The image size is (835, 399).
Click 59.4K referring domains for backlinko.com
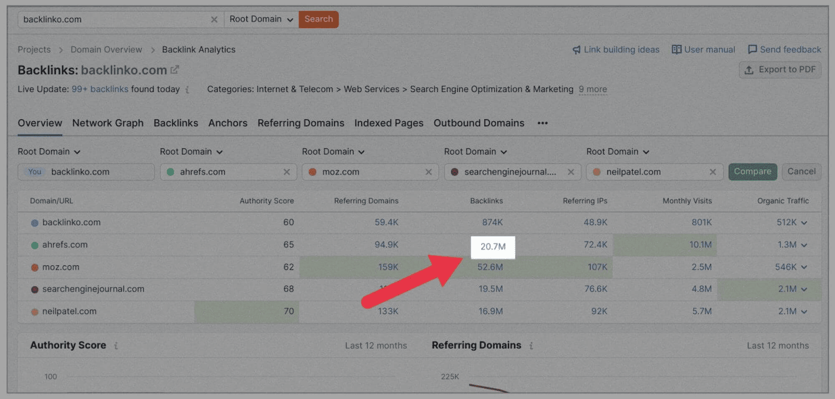[x=386, y=222]
